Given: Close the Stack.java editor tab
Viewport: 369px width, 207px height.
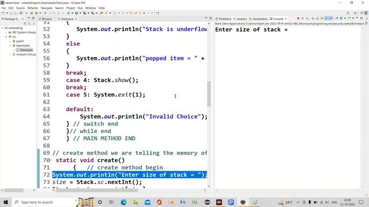Looking at the screenshot, I should (x=76, y=19).
